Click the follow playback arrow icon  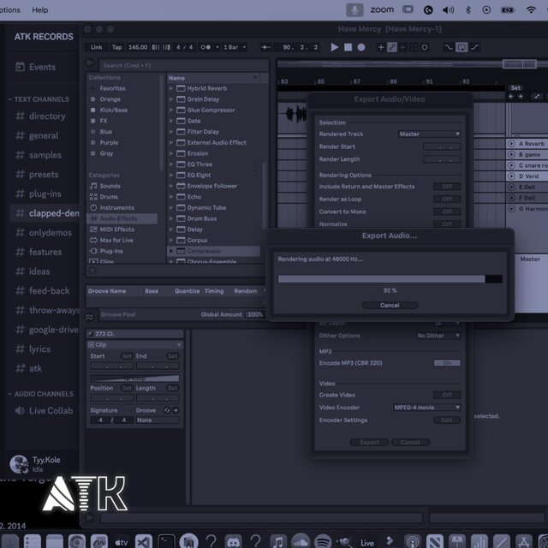tap(265, 47)
